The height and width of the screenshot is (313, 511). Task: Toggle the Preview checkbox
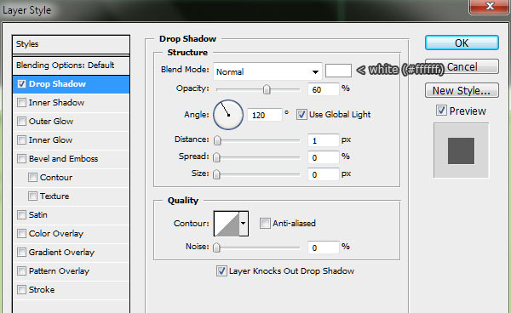coord(441,111)
